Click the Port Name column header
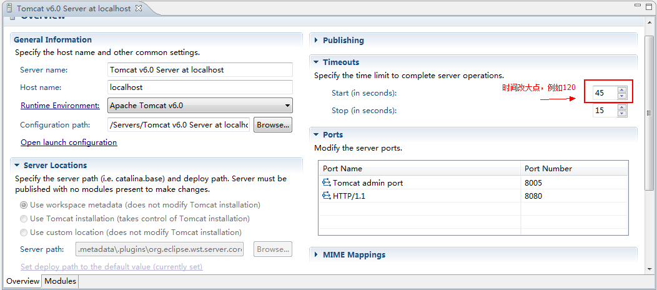Viewport: 657px width, 290px height. pyautogui.click(x=420, y=169)
